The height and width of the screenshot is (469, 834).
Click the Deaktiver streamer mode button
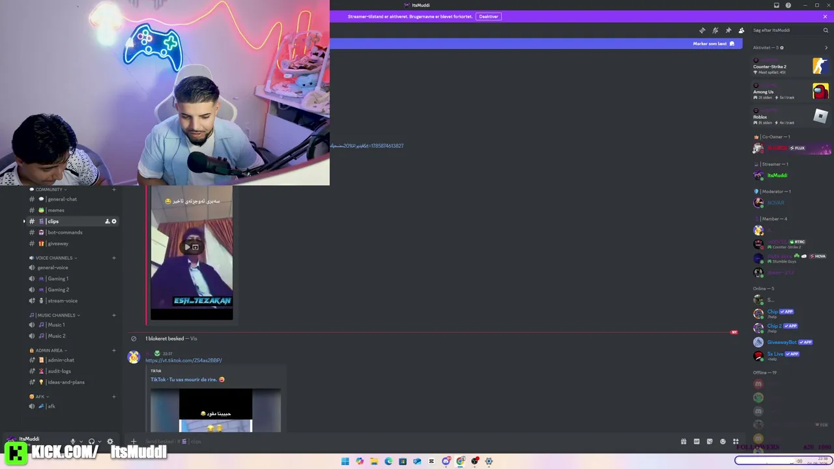tap(489, 16)
